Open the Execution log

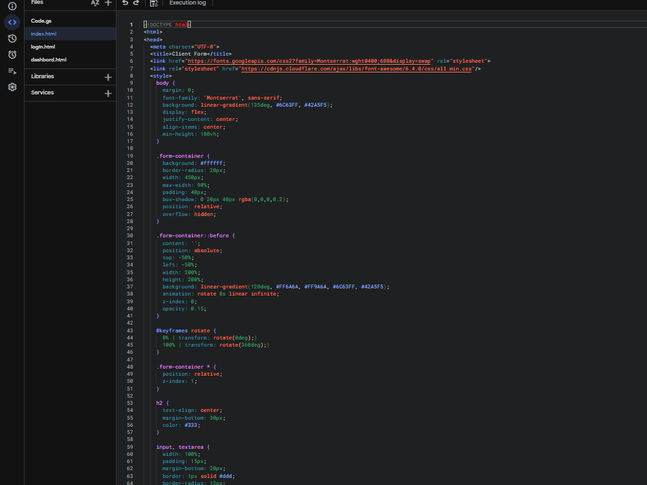[x=188, y=3]
